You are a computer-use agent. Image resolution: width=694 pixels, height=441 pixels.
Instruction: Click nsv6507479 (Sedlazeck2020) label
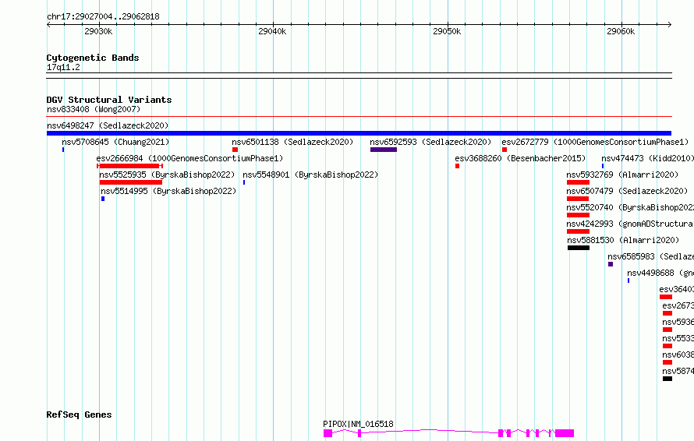coord(627,191)
